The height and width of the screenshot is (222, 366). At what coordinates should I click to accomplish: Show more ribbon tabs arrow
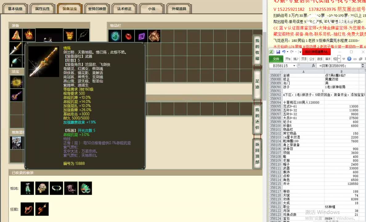click(x=339, y=59)
